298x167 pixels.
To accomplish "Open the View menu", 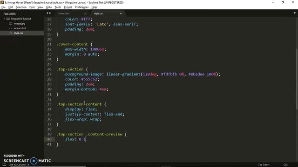I will [x=40, y=7].
